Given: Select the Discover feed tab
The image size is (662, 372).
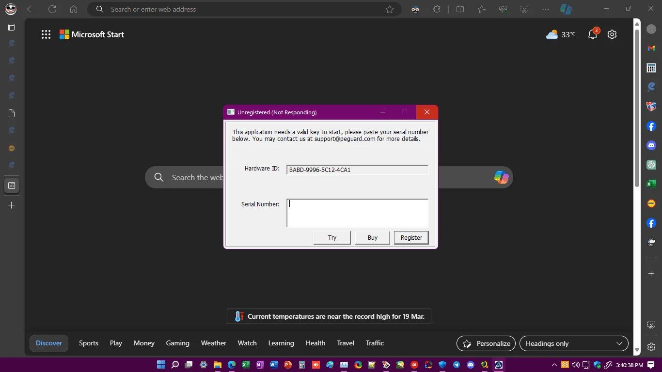Looking at the screenshot, I should pos(49,343).
